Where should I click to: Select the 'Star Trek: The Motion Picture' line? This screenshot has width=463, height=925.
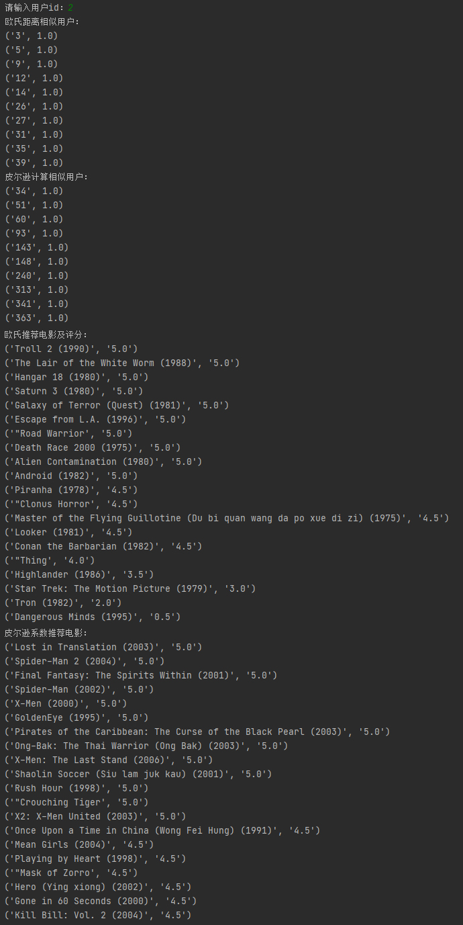(x=130, y=588)
